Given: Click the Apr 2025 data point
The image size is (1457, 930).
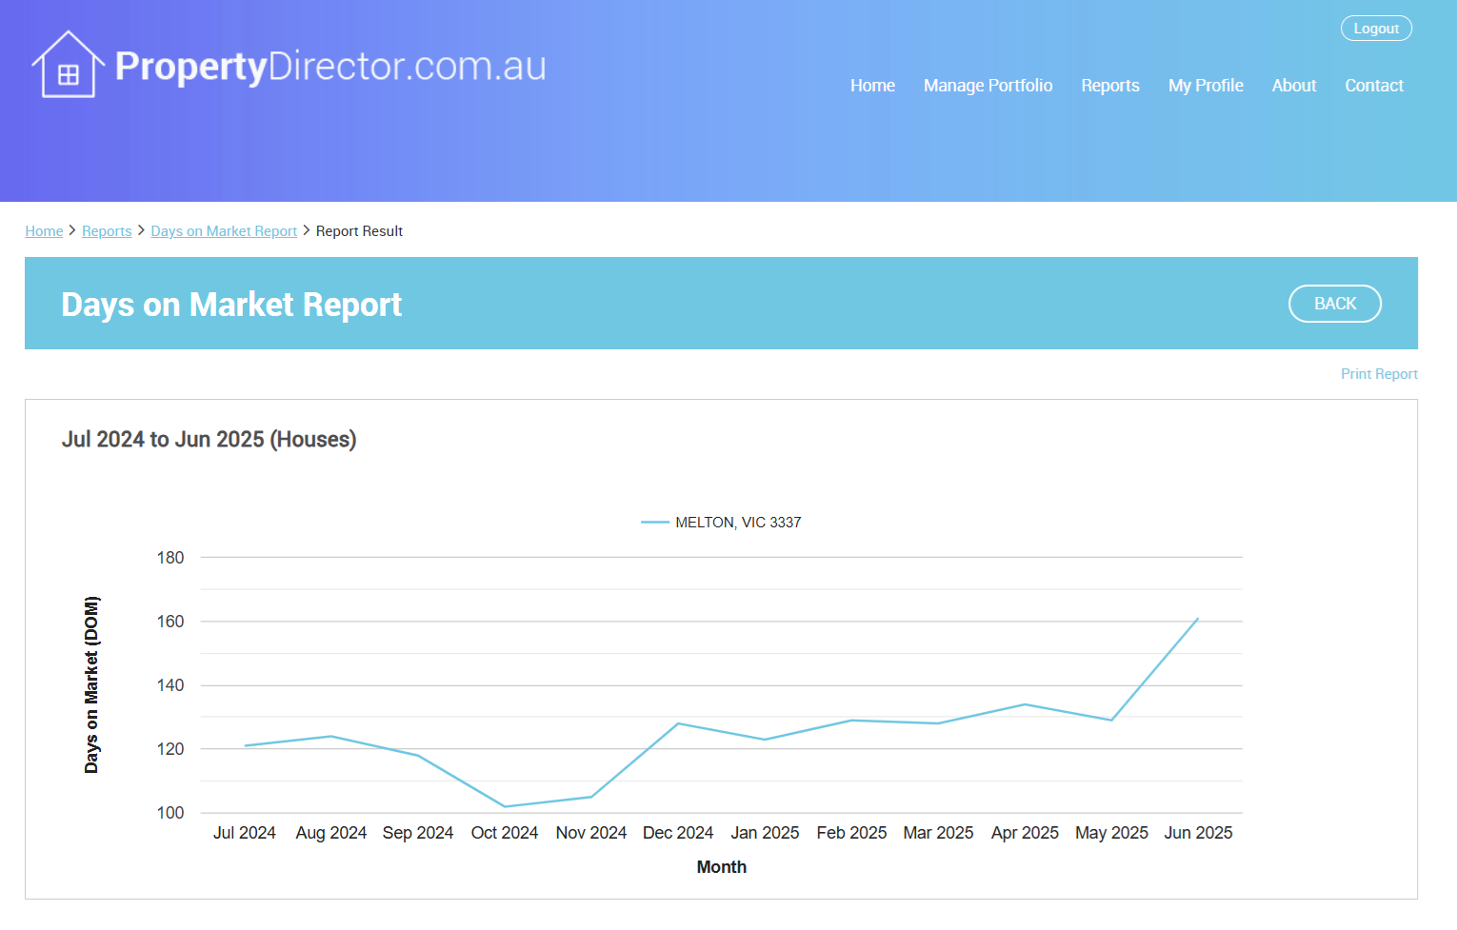Looking at the screenshot, I should click(x=1025, y=704).
